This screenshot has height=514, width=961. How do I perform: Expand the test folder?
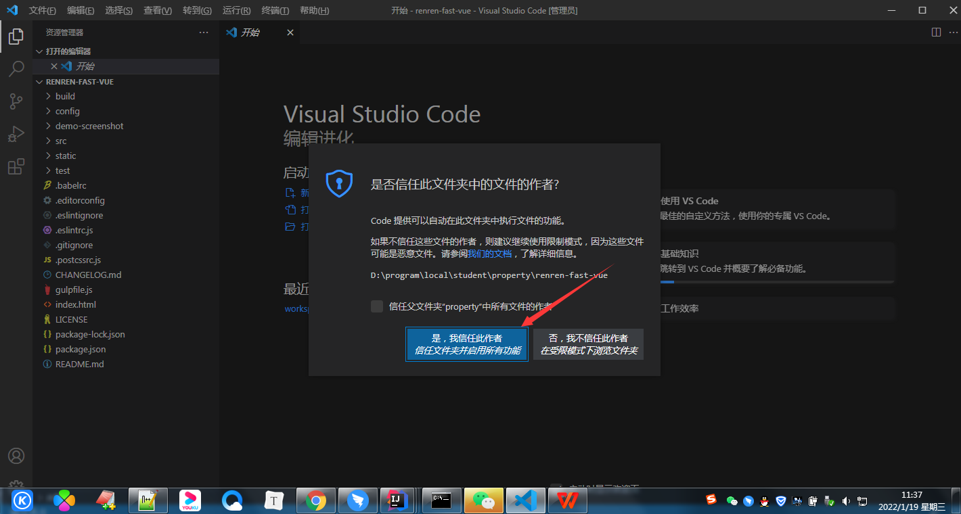(x=126, y=170)
